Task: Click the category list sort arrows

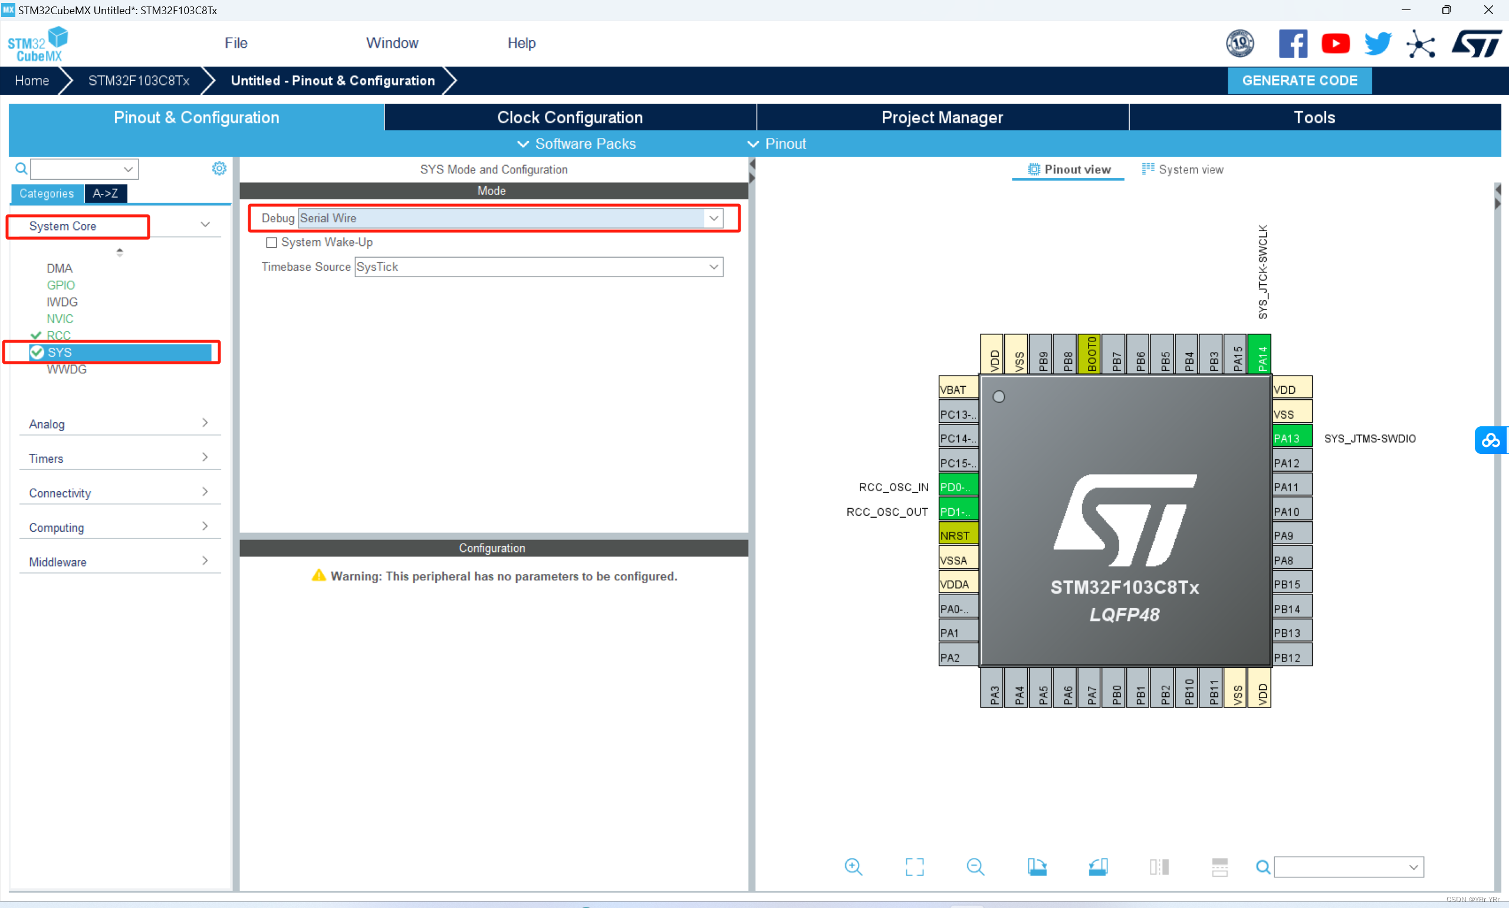Action: pyautogui.click(x=119, y=252)
